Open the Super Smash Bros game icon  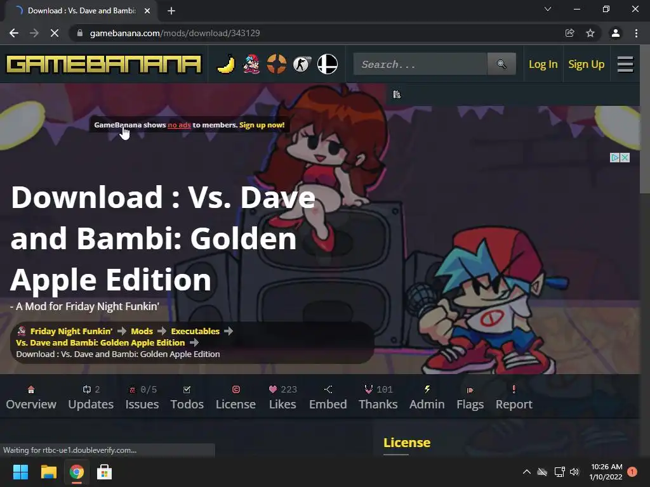click(328, 64)
